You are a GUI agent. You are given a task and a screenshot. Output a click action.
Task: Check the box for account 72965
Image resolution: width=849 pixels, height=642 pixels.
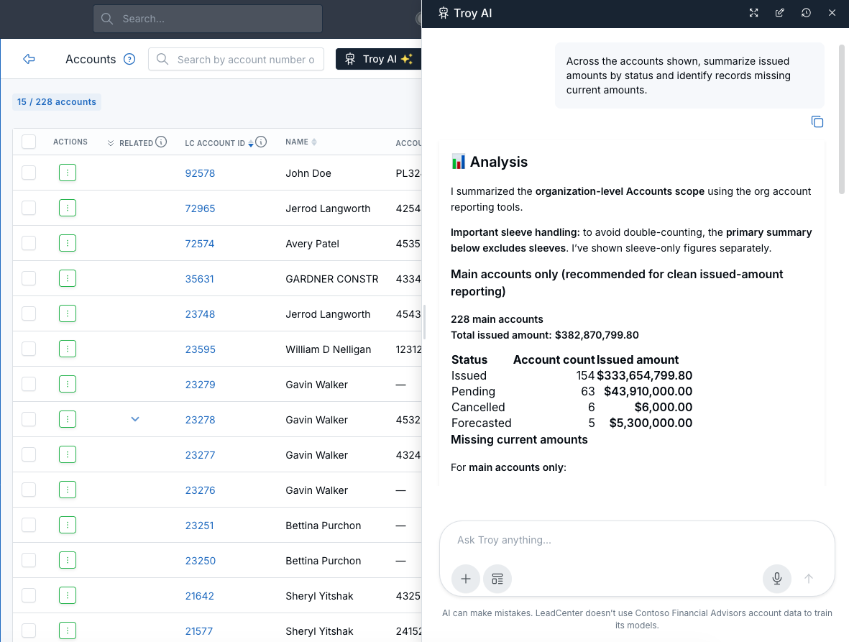tap(29, 208)
